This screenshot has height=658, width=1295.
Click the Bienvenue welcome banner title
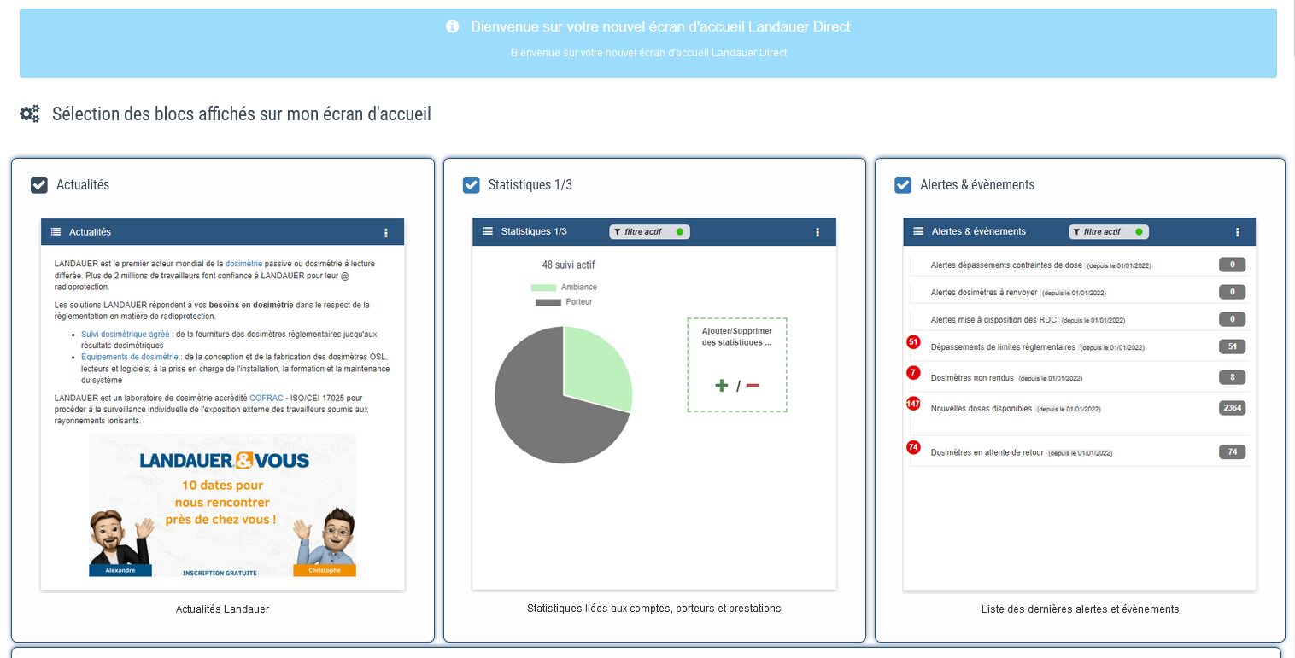click(660, 27)
